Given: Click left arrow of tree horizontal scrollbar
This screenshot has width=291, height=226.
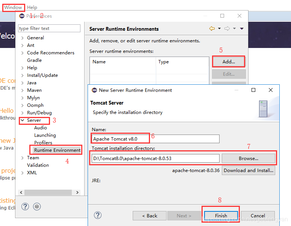Looking at the screenshot, I should tap(21, 192).
